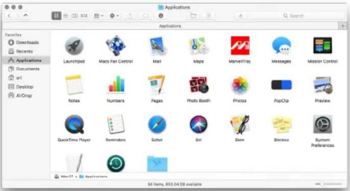Screen dimensions: 350x191
Task: Click the Photo Booth app icon
Action: click(x=198, y=85)
